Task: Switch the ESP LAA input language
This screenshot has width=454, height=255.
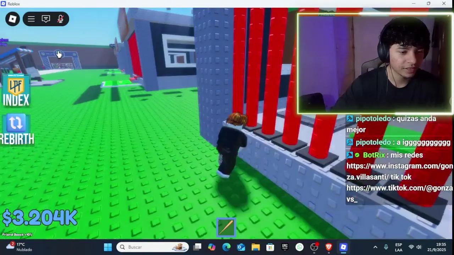Action: tap(399, 247)
